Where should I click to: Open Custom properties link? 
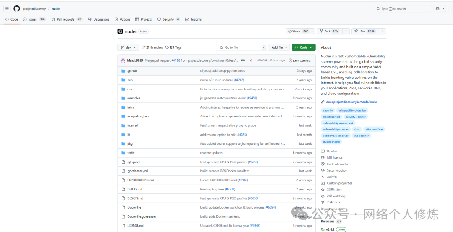tap(336, 183)
